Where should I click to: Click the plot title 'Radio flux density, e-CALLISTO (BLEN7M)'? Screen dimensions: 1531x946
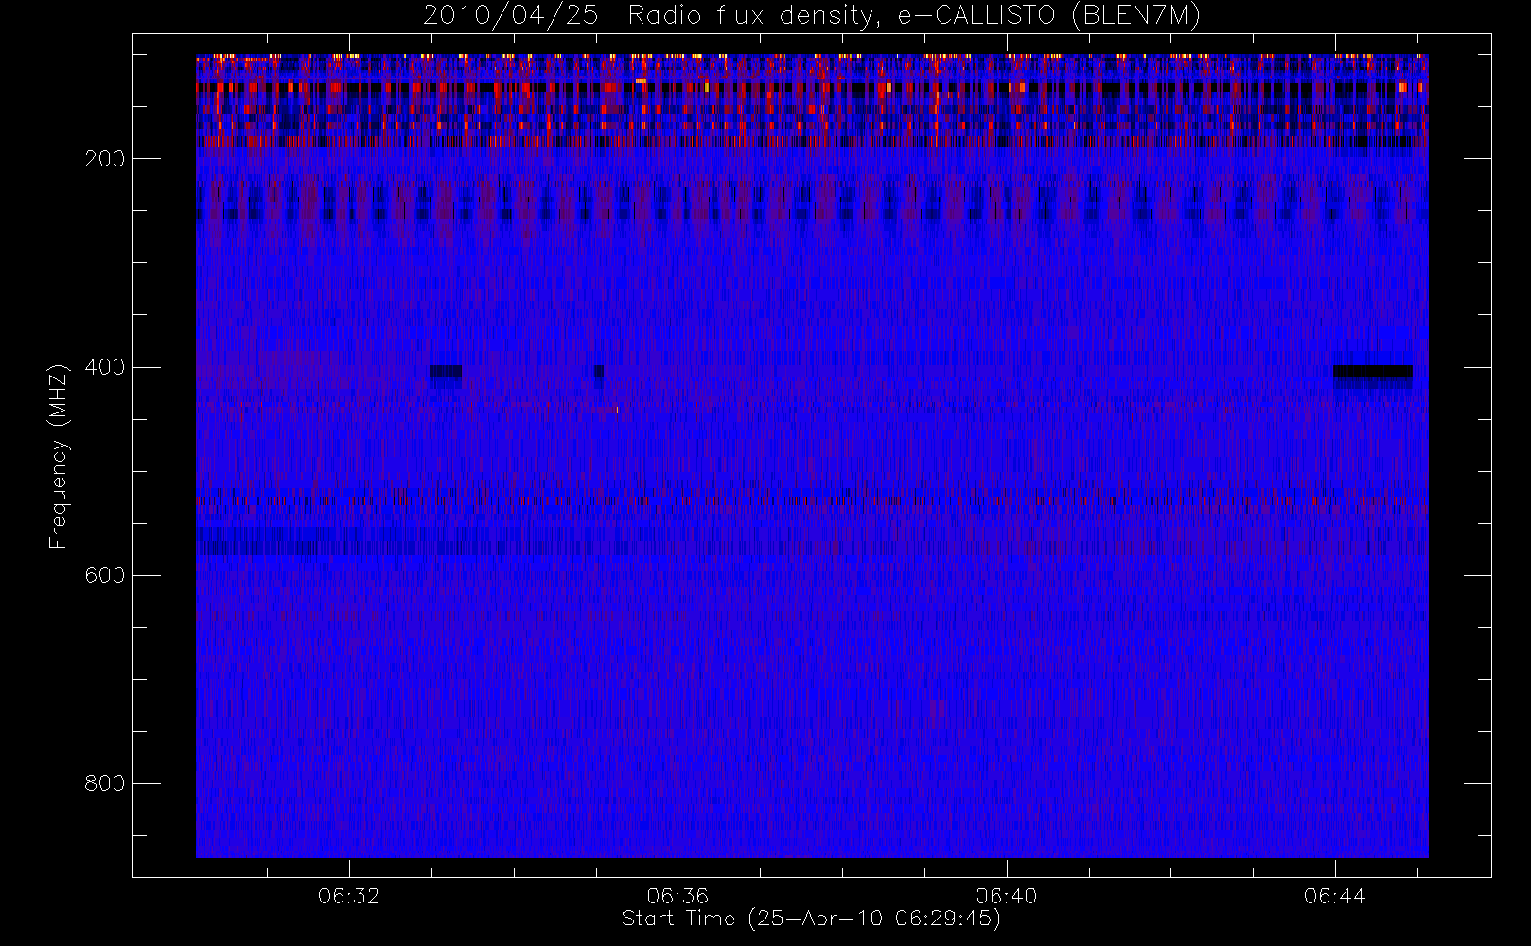pos(915,16)
